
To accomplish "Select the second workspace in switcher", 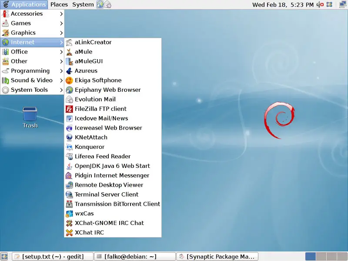I will point(321,257).
